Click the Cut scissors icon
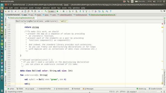The height and width of the screenshot is (93, 166). (x=22, y=11)
